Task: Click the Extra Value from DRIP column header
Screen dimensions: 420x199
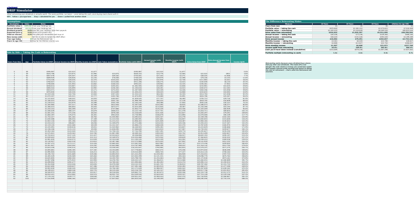Action: click(196, 59)
